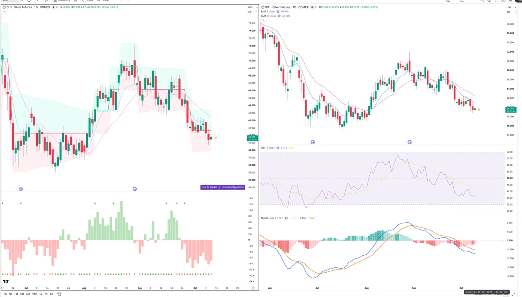Open first event marker below right price chart
The height and width of the screenshot is (297, 522).
coord(313,142)
